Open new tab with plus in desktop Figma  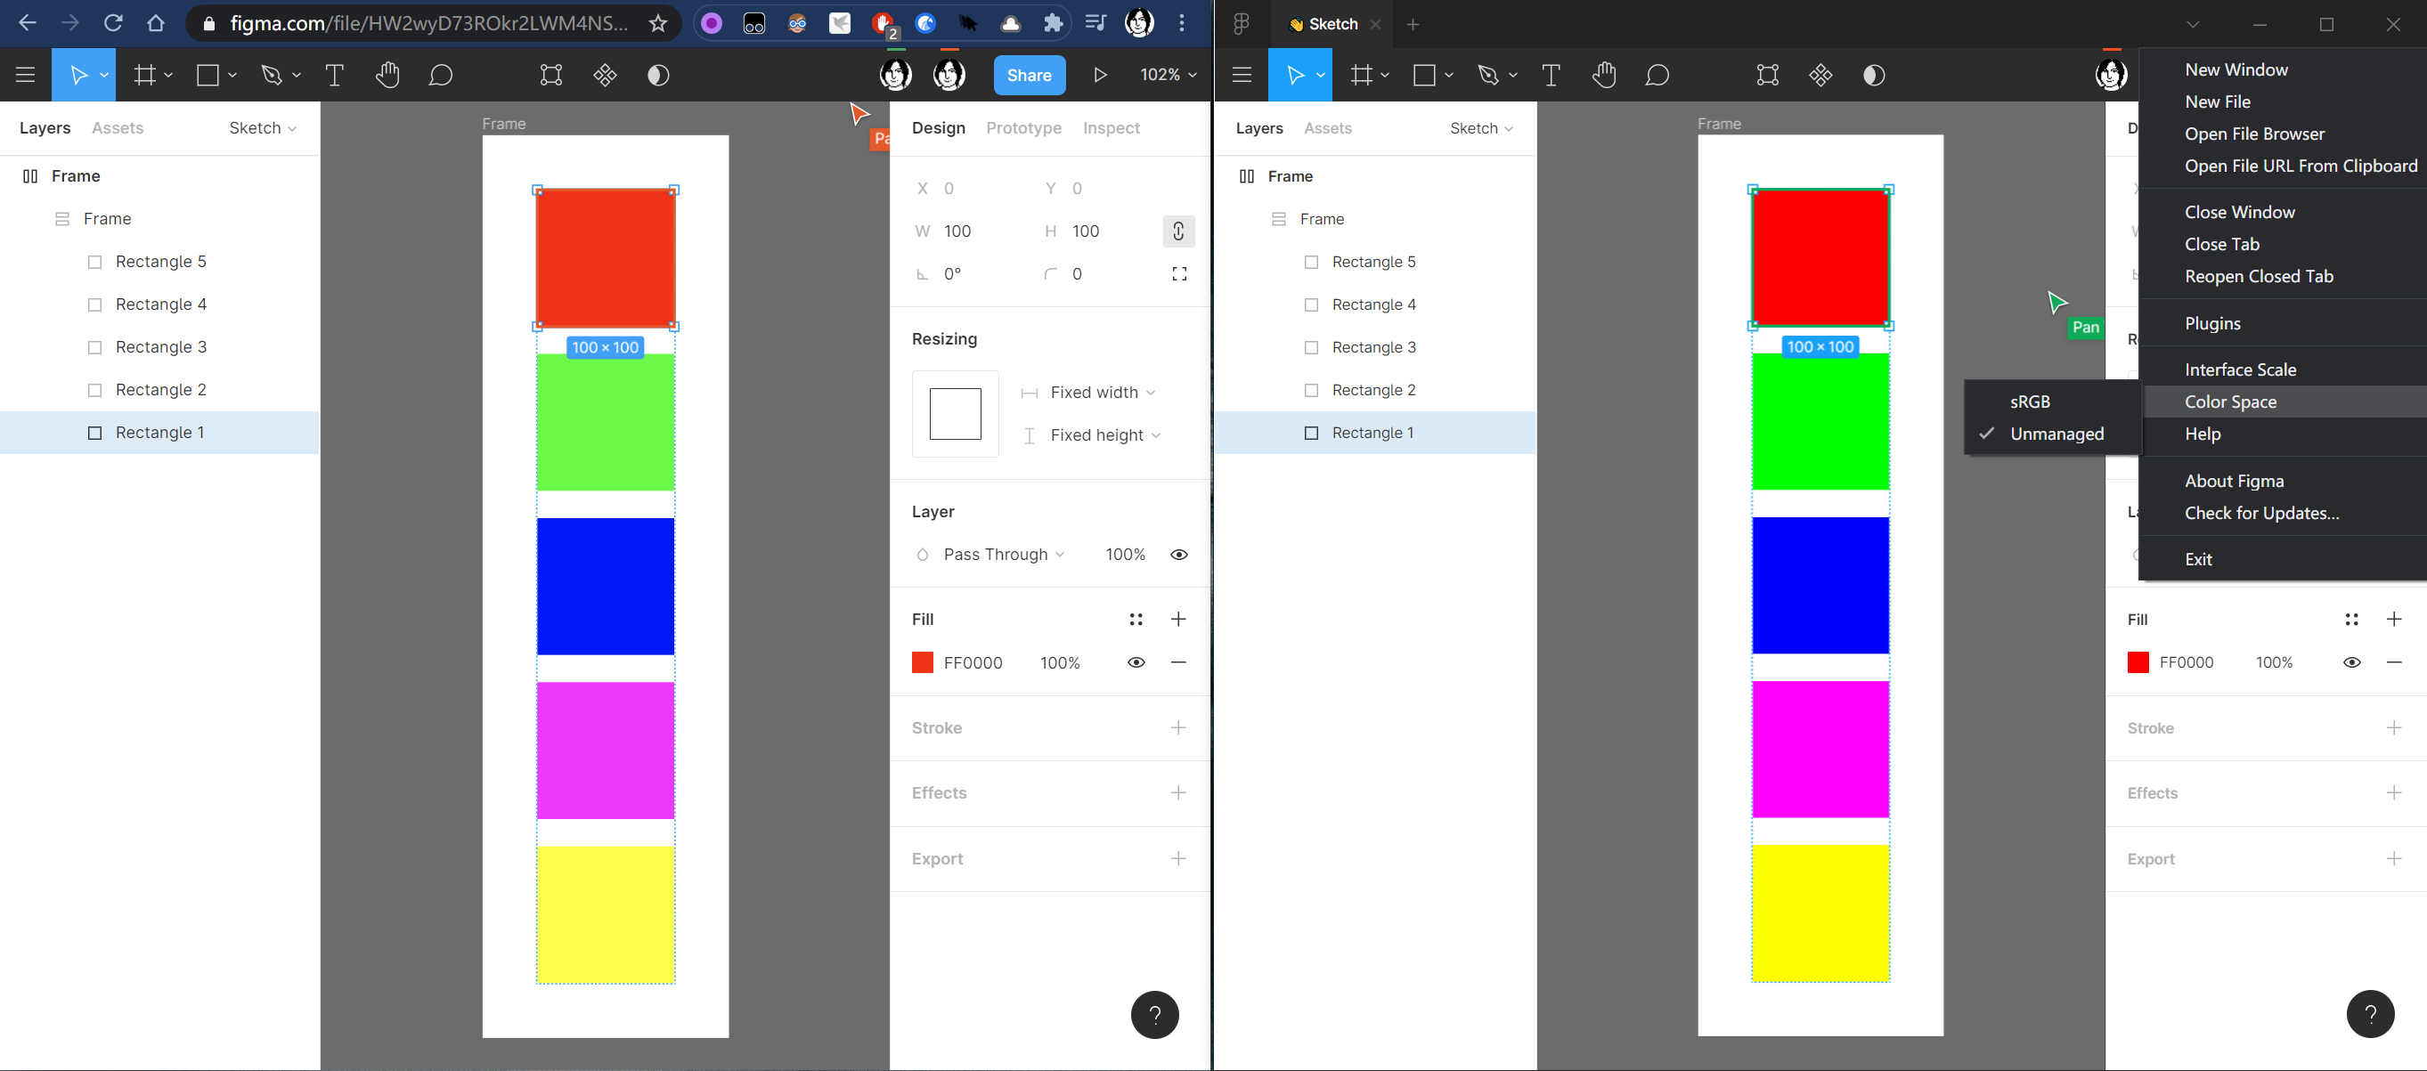coord(1413,23)
